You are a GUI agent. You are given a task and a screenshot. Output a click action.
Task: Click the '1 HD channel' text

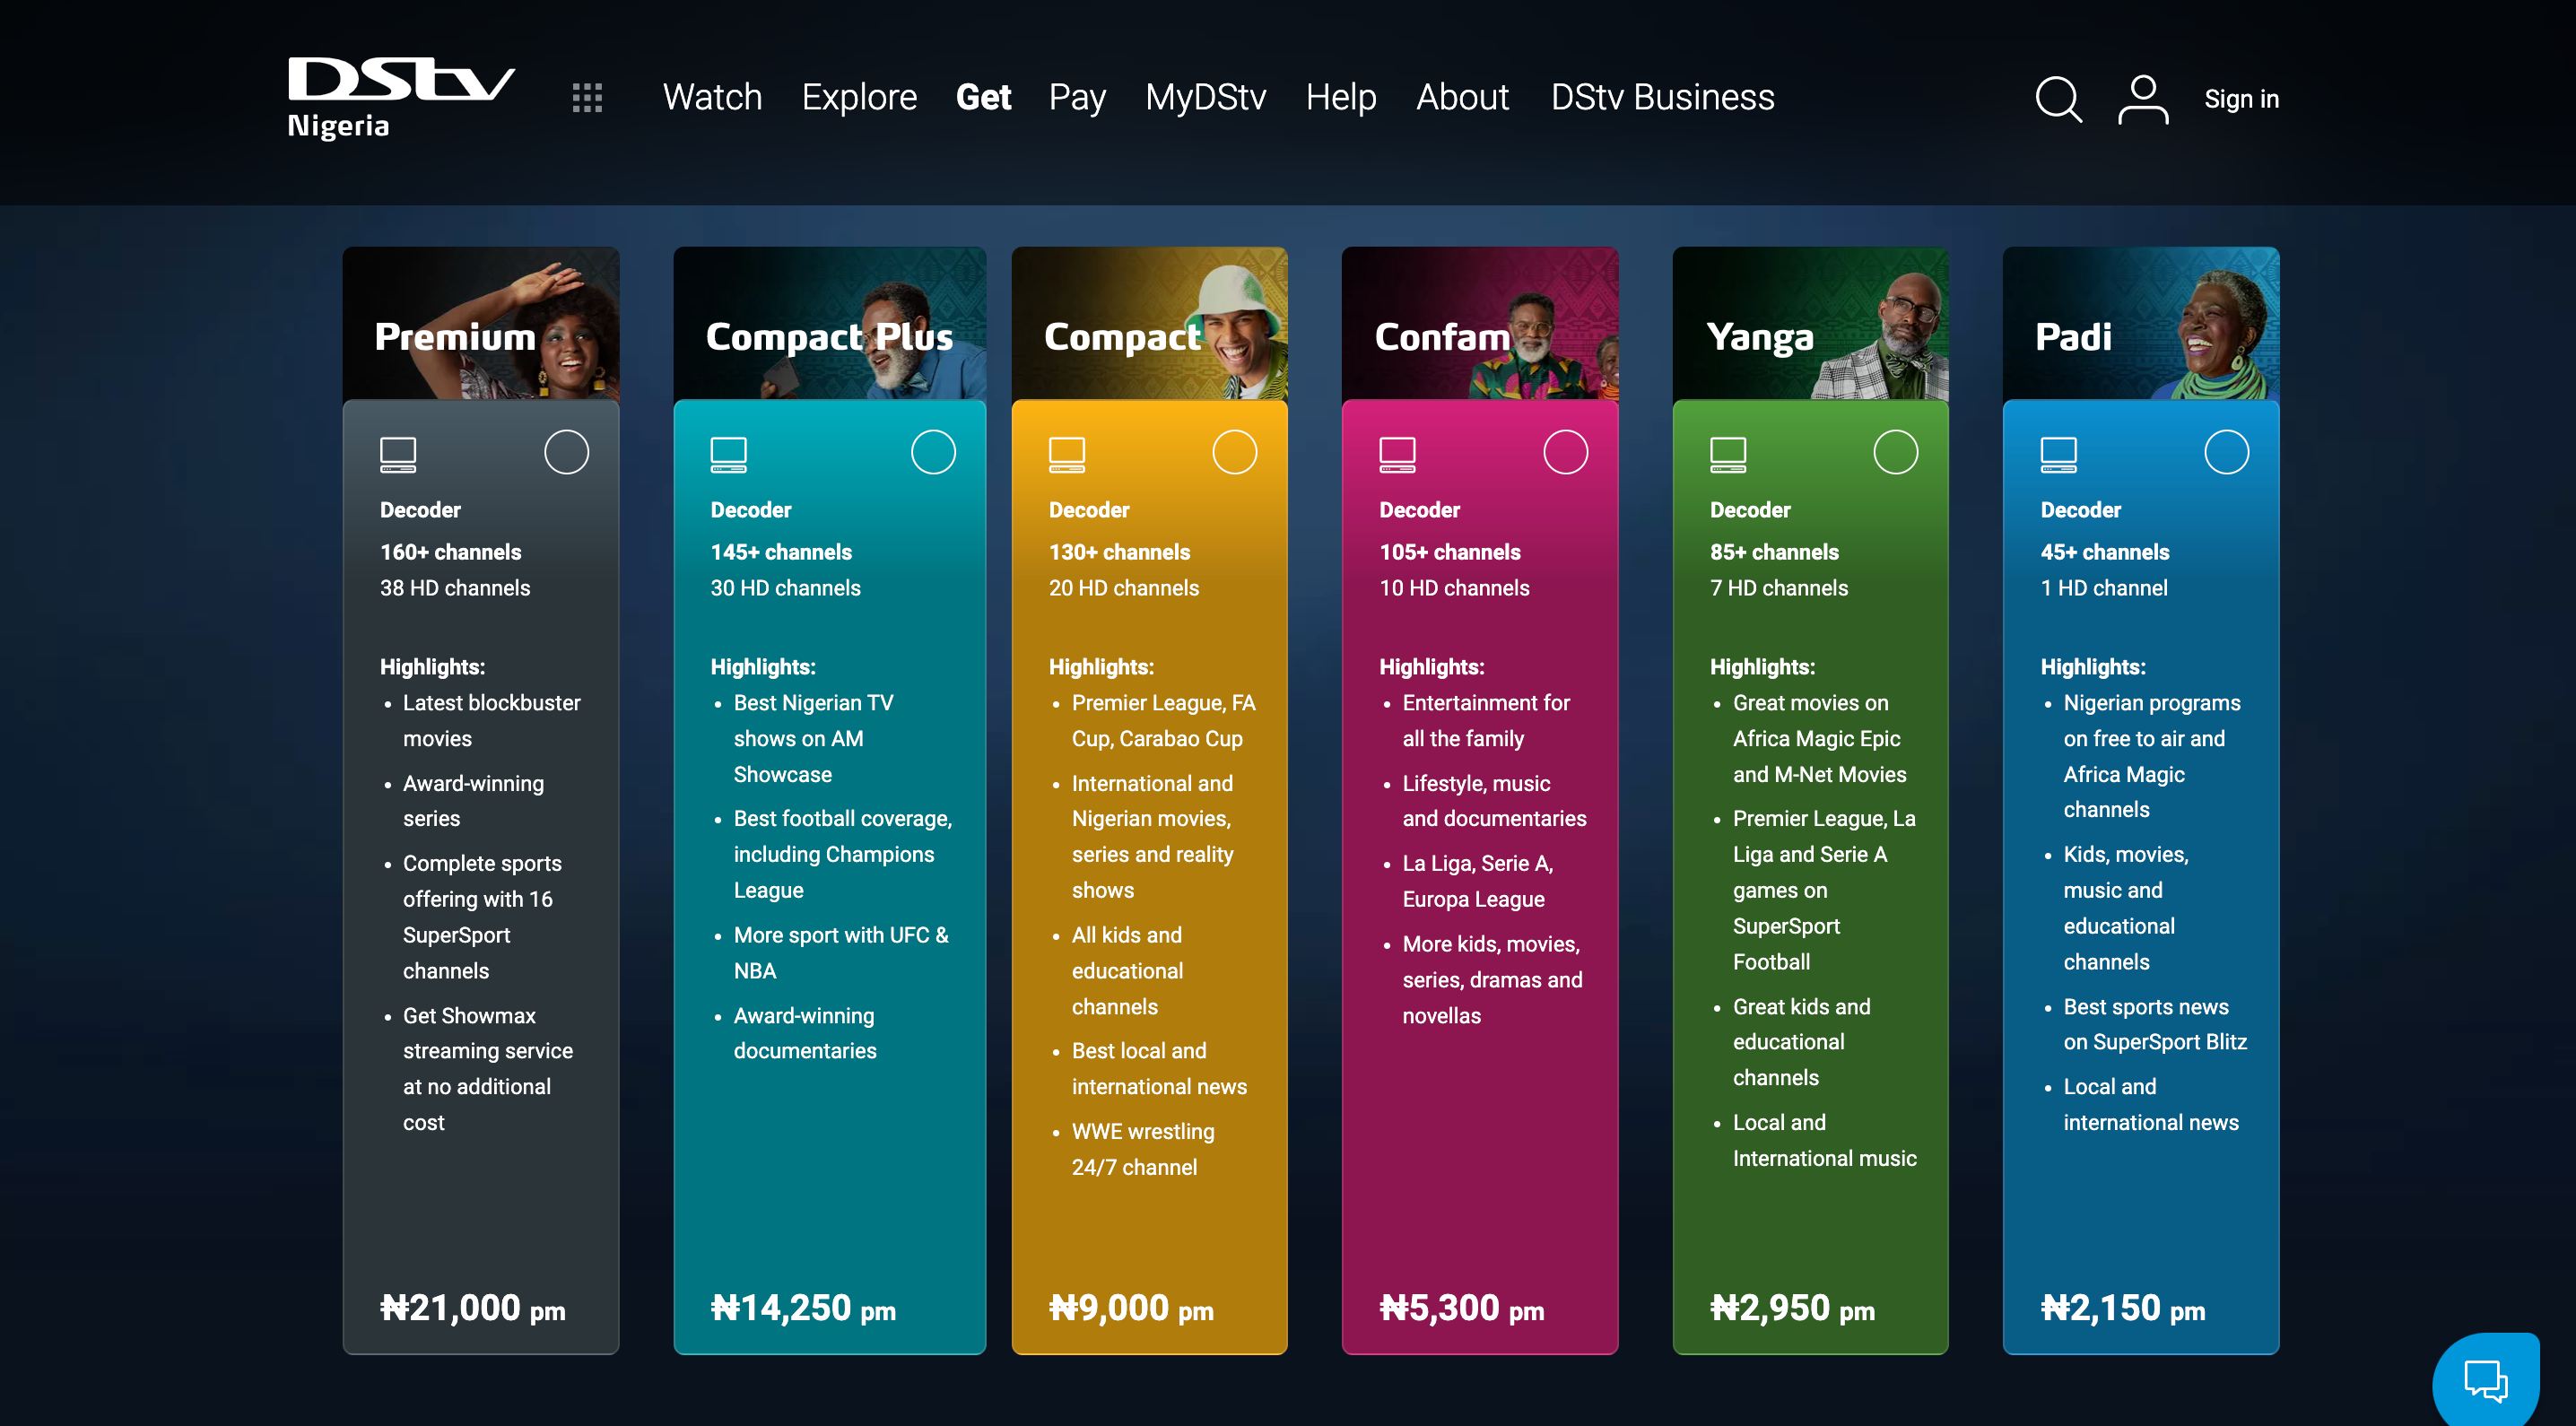[2103, 588]
